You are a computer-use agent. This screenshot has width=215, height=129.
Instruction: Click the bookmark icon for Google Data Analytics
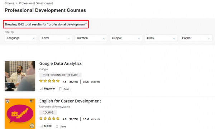[x=60, y=89]
